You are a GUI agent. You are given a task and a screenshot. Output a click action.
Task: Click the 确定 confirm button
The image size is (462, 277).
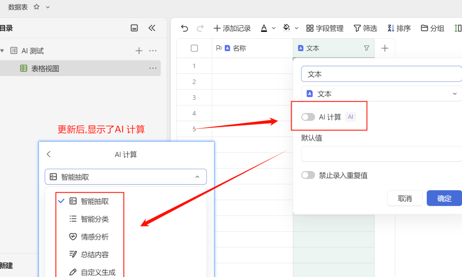tap(444, 199)
